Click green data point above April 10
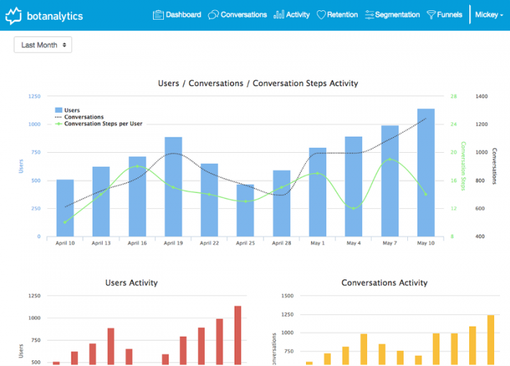 (x=65, y=223)
